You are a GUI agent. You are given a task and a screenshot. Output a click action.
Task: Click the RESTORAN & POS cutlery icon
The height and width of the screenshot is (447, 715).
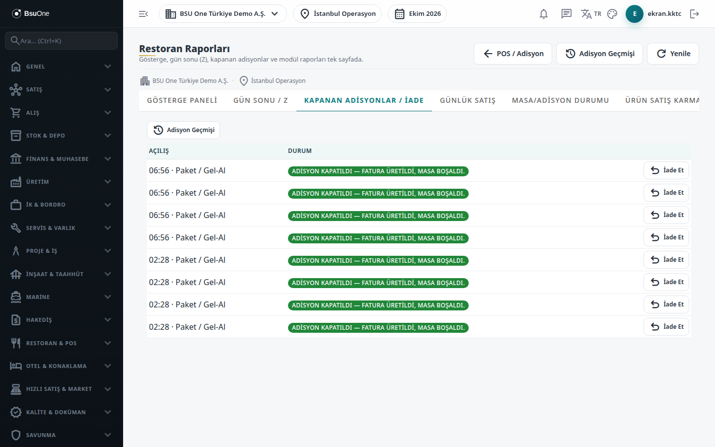tap(16, 343)
